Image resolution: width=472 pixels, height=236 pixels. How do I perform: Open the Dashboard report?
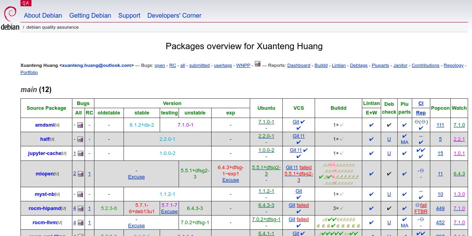(x=299, y=65)
